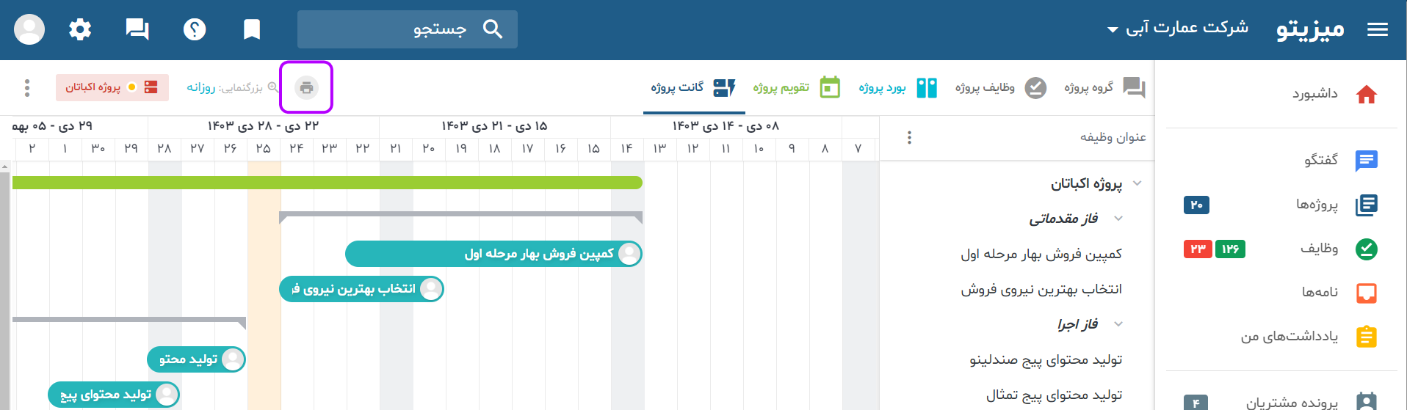
Task: Open the settings gear icon
Action: pos(80,29)
